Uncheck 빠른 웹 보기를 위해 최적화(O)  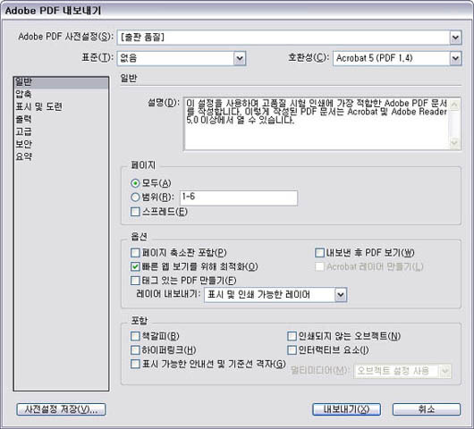click(x=135, y=266)
